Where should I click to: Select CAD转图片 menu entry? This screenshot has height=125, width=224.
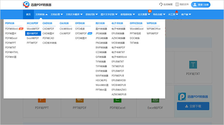pos(48,33)
